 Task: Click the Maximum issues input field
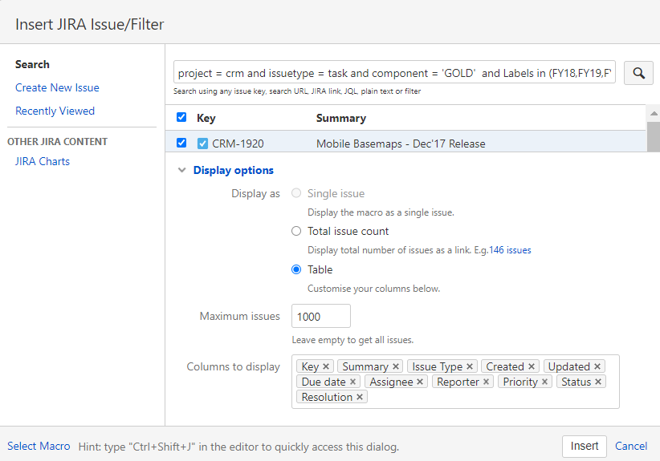(x=320, y=316)
